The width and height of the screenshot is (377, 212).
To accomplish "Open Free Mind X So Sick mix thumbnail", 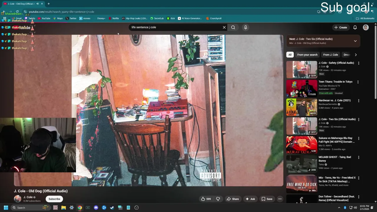I will [x=302, y=184].
